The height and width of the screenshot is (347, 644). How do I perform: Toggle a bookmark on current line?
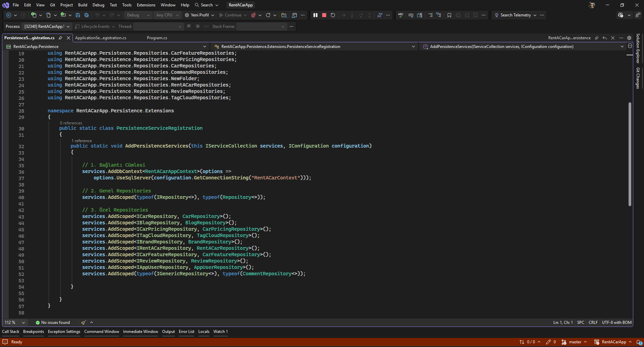tap(449, 15)
